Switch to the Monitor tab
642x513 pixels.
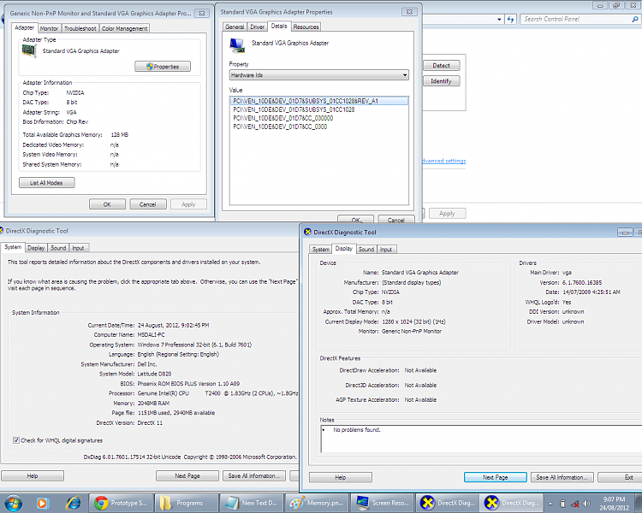click(49, 28)
